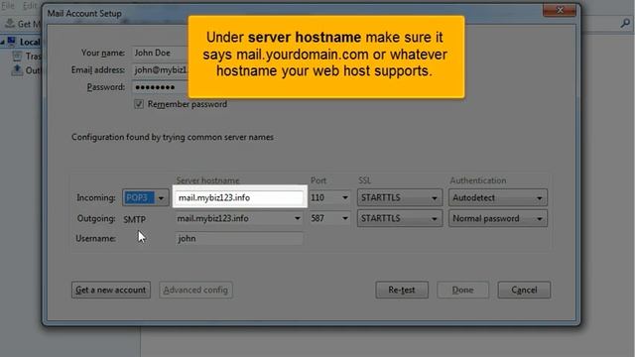This screenshot has height=357, width=635.
Task: Click the search magnifier icon in main window
Action: coord(625,24)
